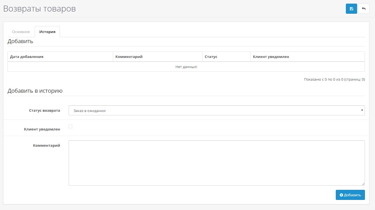Click the Показано с 0 по 0 pagination text
Viewport: 375px width, 210px height.
coord(334,80)
